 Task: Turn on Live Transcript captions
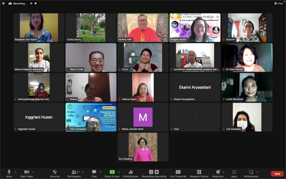tap(178, 172)
